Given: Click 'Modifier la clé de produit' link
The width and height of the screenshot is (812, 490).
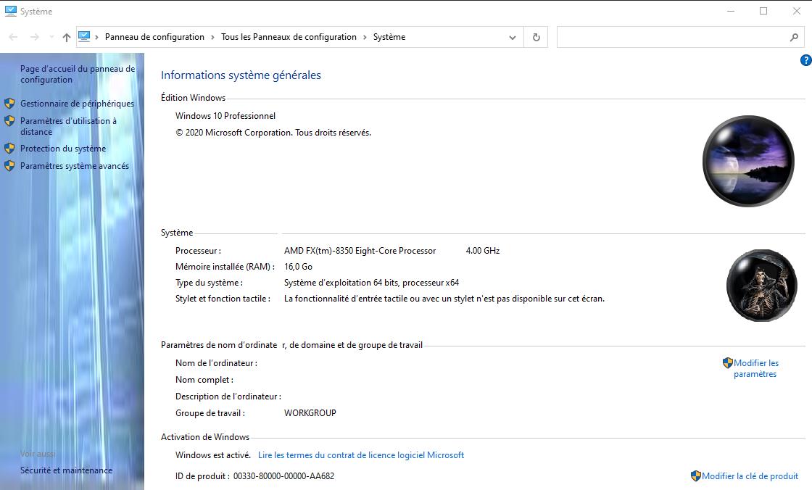Looking at the screenshot, I should pyautogui.click(x=750, y=476).
